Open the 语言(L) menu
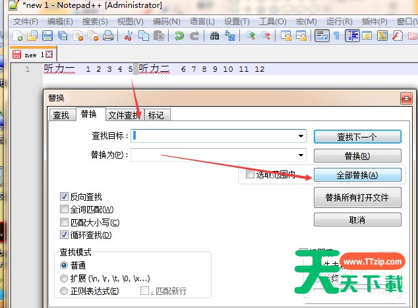Viewport: 418px width, 308px height. pyautogui.click(x=202, y=22)
